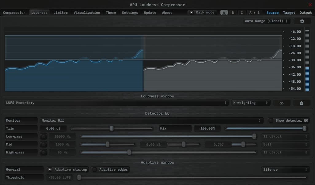Click the Trim slider handle
Viewport: 315px width, 185px height.
112,128
